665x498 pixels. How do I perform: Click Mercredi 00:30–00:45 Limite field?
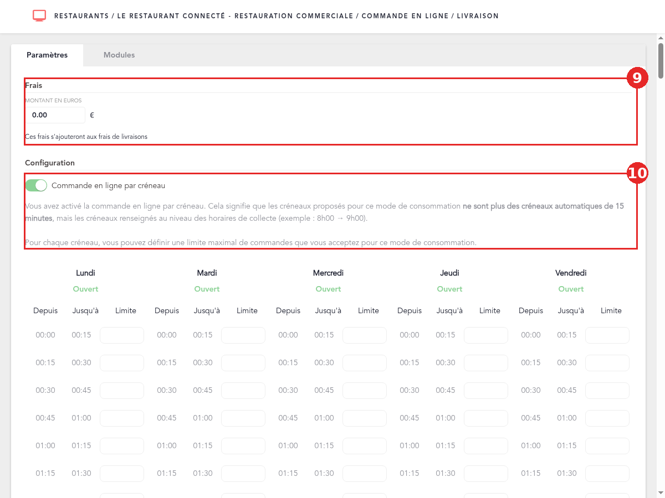[x=365, y=391]
